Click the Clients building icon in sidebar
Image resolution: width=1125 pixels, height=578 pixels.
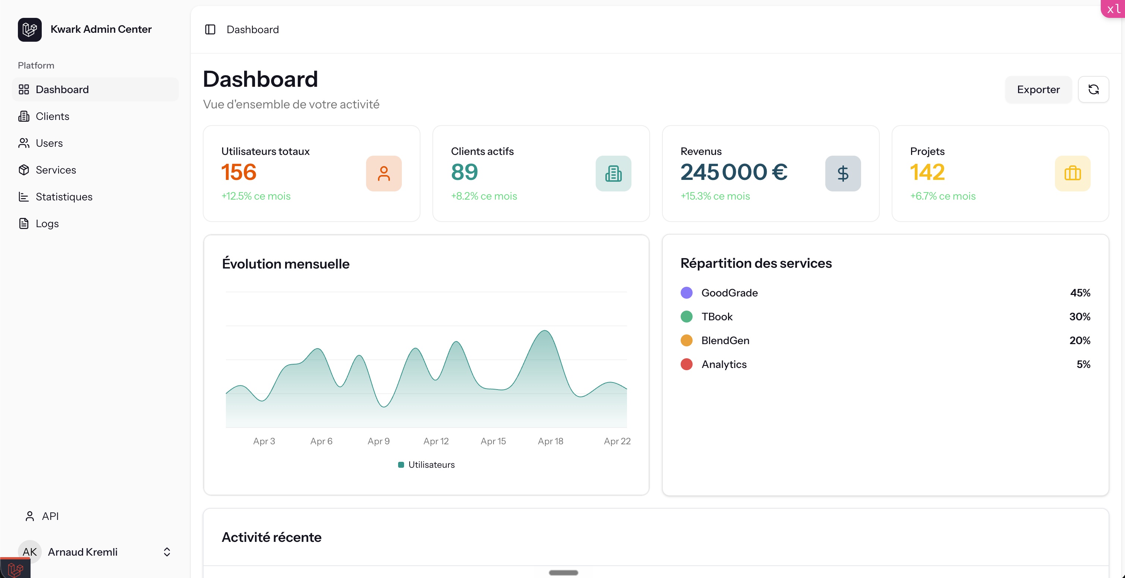(23, 116)
